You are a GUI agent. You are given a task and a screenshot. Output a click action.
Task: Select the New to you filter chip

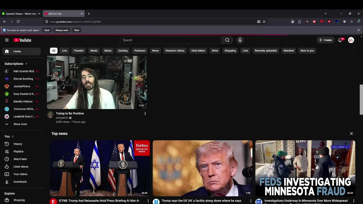pos(307,51)
